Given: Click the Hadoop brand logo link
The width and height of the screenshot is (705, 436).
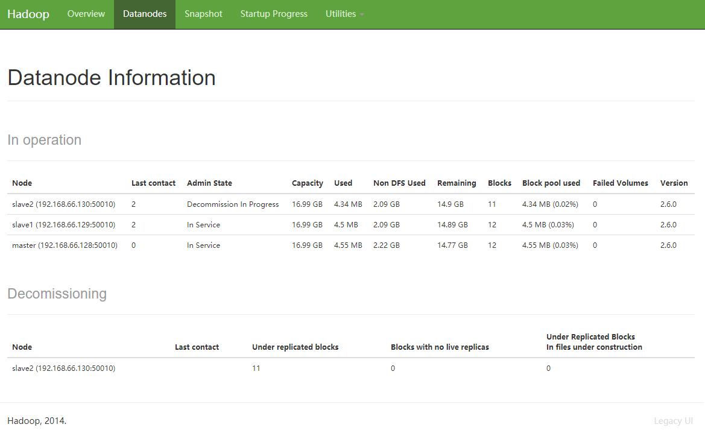Looking at the screenshot, I should pos(28,14).
